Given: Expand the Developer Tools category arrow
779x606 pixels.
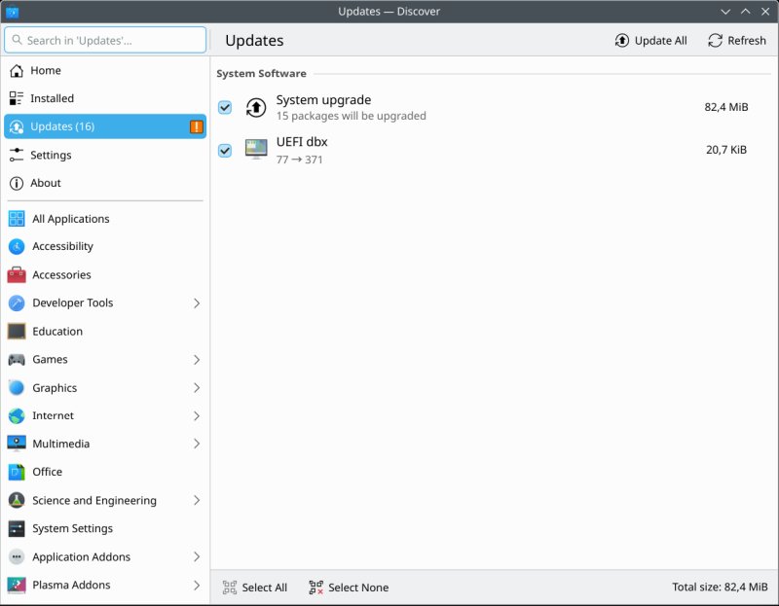Looking at the screenshot, I should [x=196, y=303].
